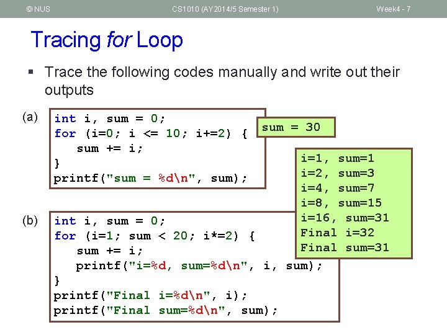The image size is (447, 335).
Task: Click the printf("i=%d, sum=%d\n", i, sum); line
Action: (x=199, y=266)
